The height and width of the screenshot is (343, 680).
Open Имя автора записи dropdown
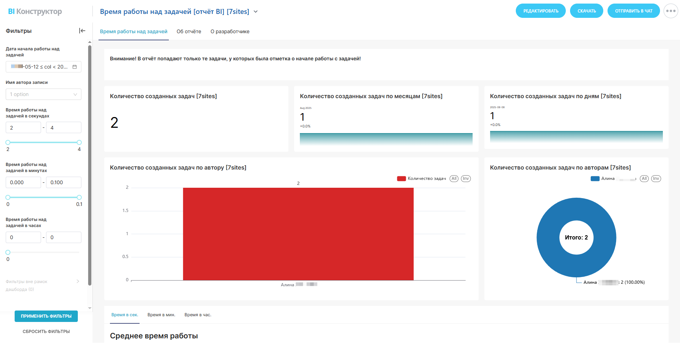pyautogui.click(x=44, y=94)
